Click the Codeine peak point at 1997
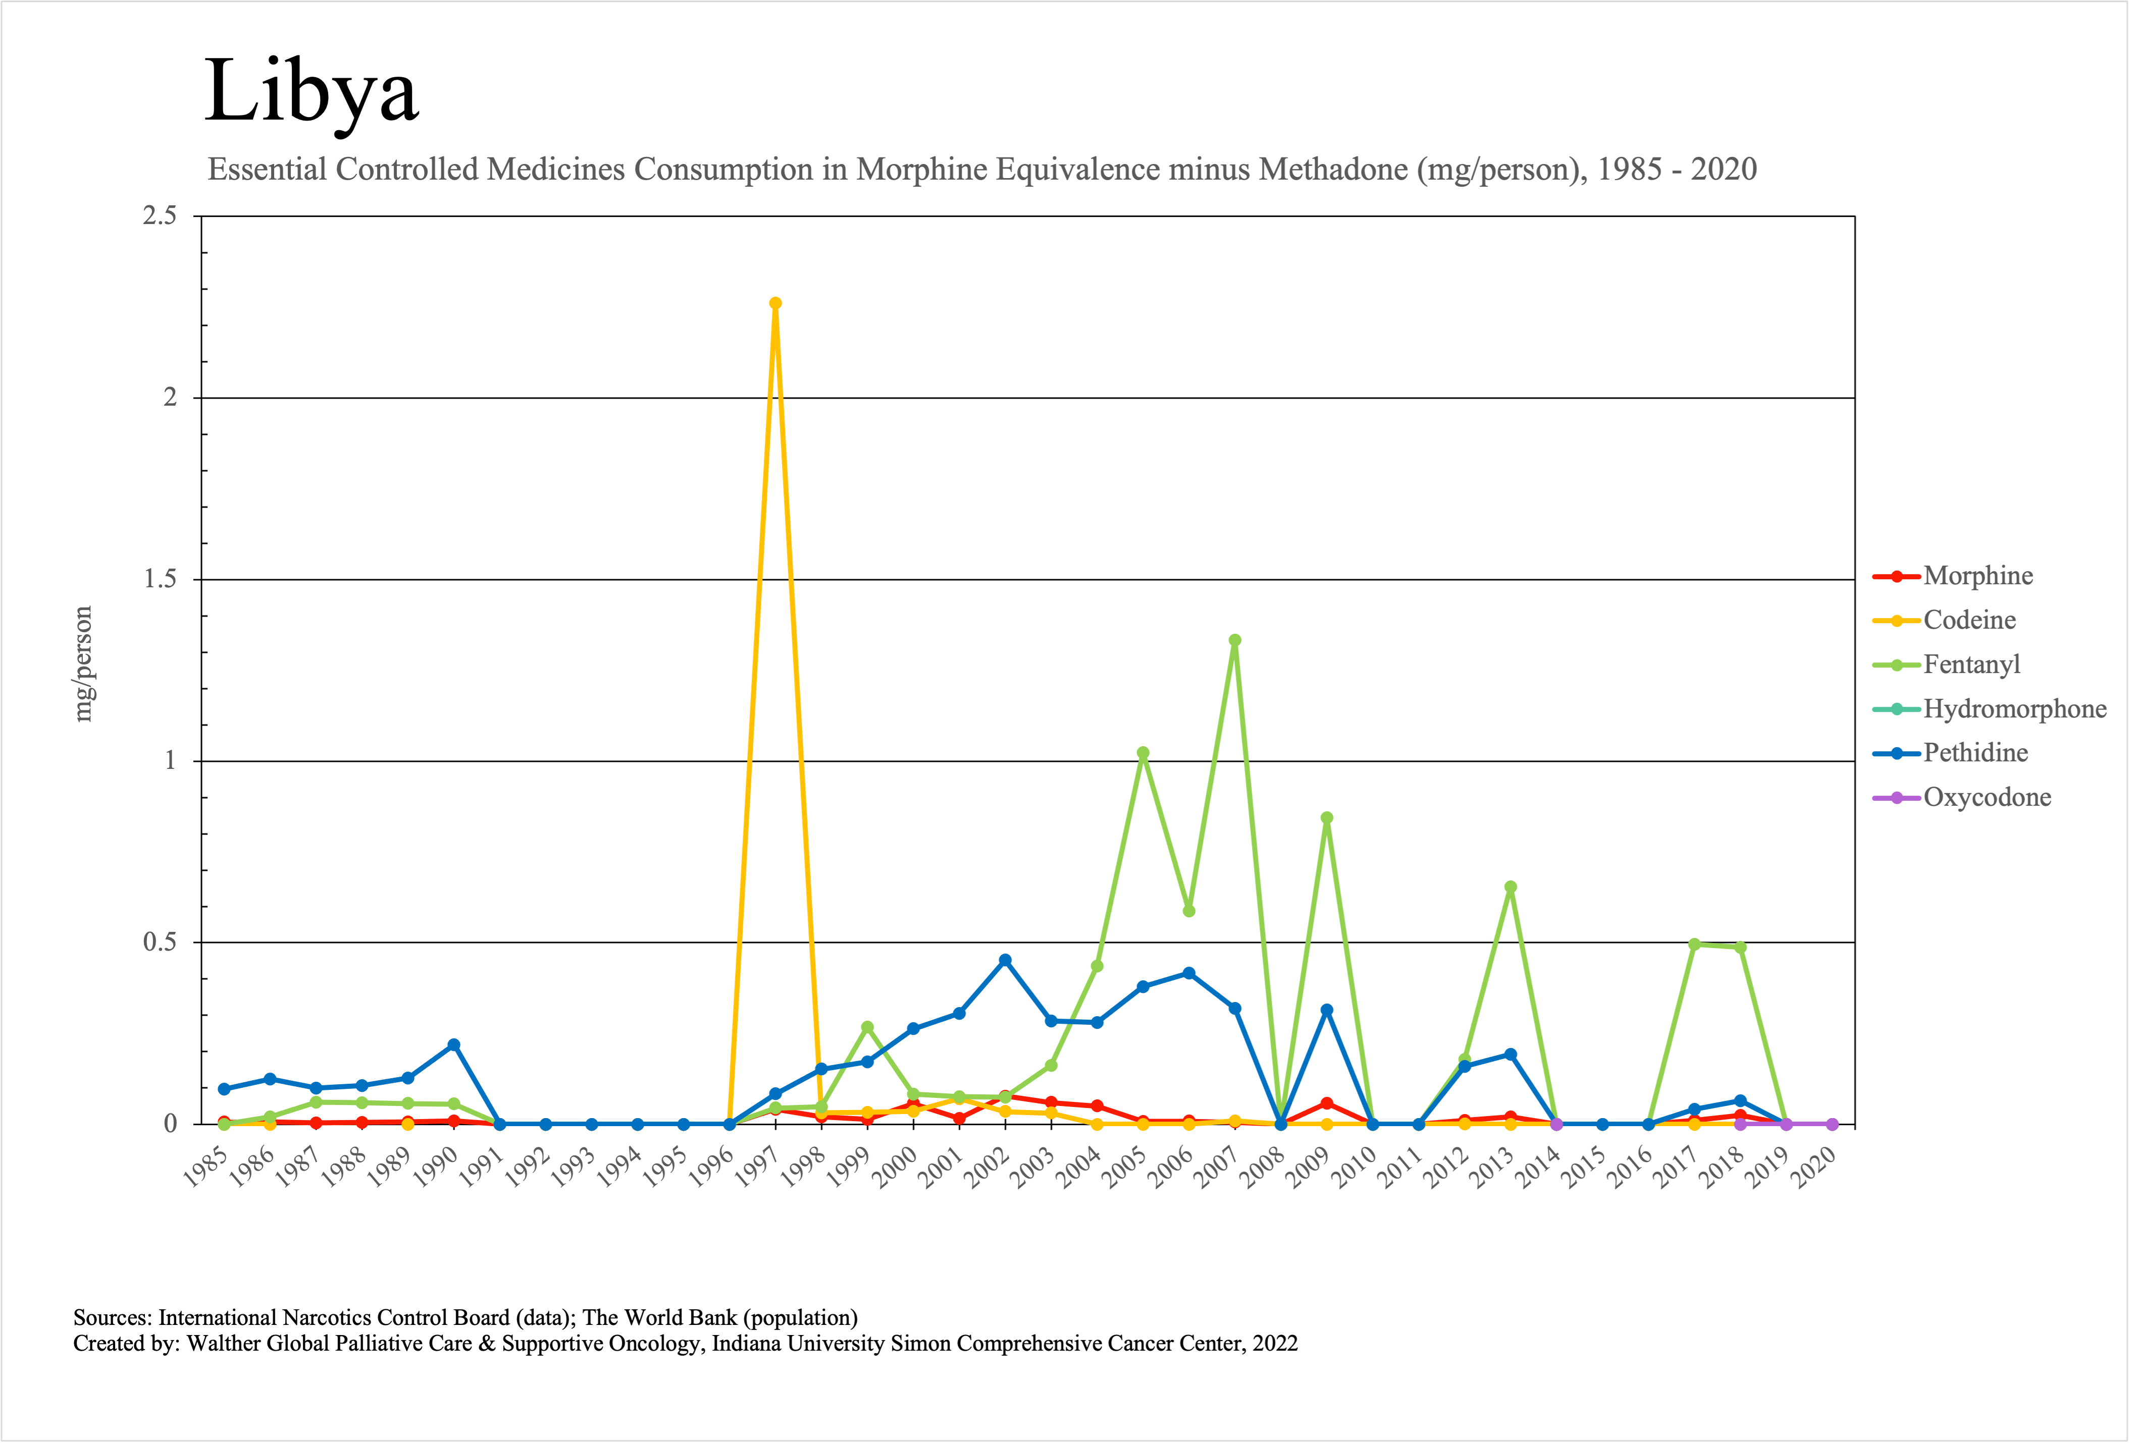 click(x=775, y=303)
